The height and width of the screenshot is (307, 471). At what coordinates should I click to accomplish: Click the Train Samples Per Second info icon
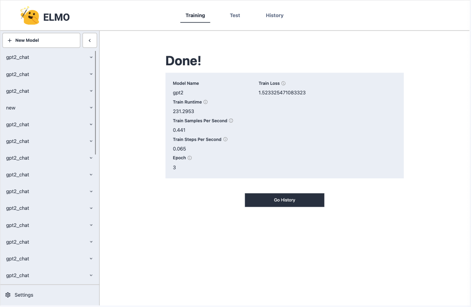tap(231, 121)
